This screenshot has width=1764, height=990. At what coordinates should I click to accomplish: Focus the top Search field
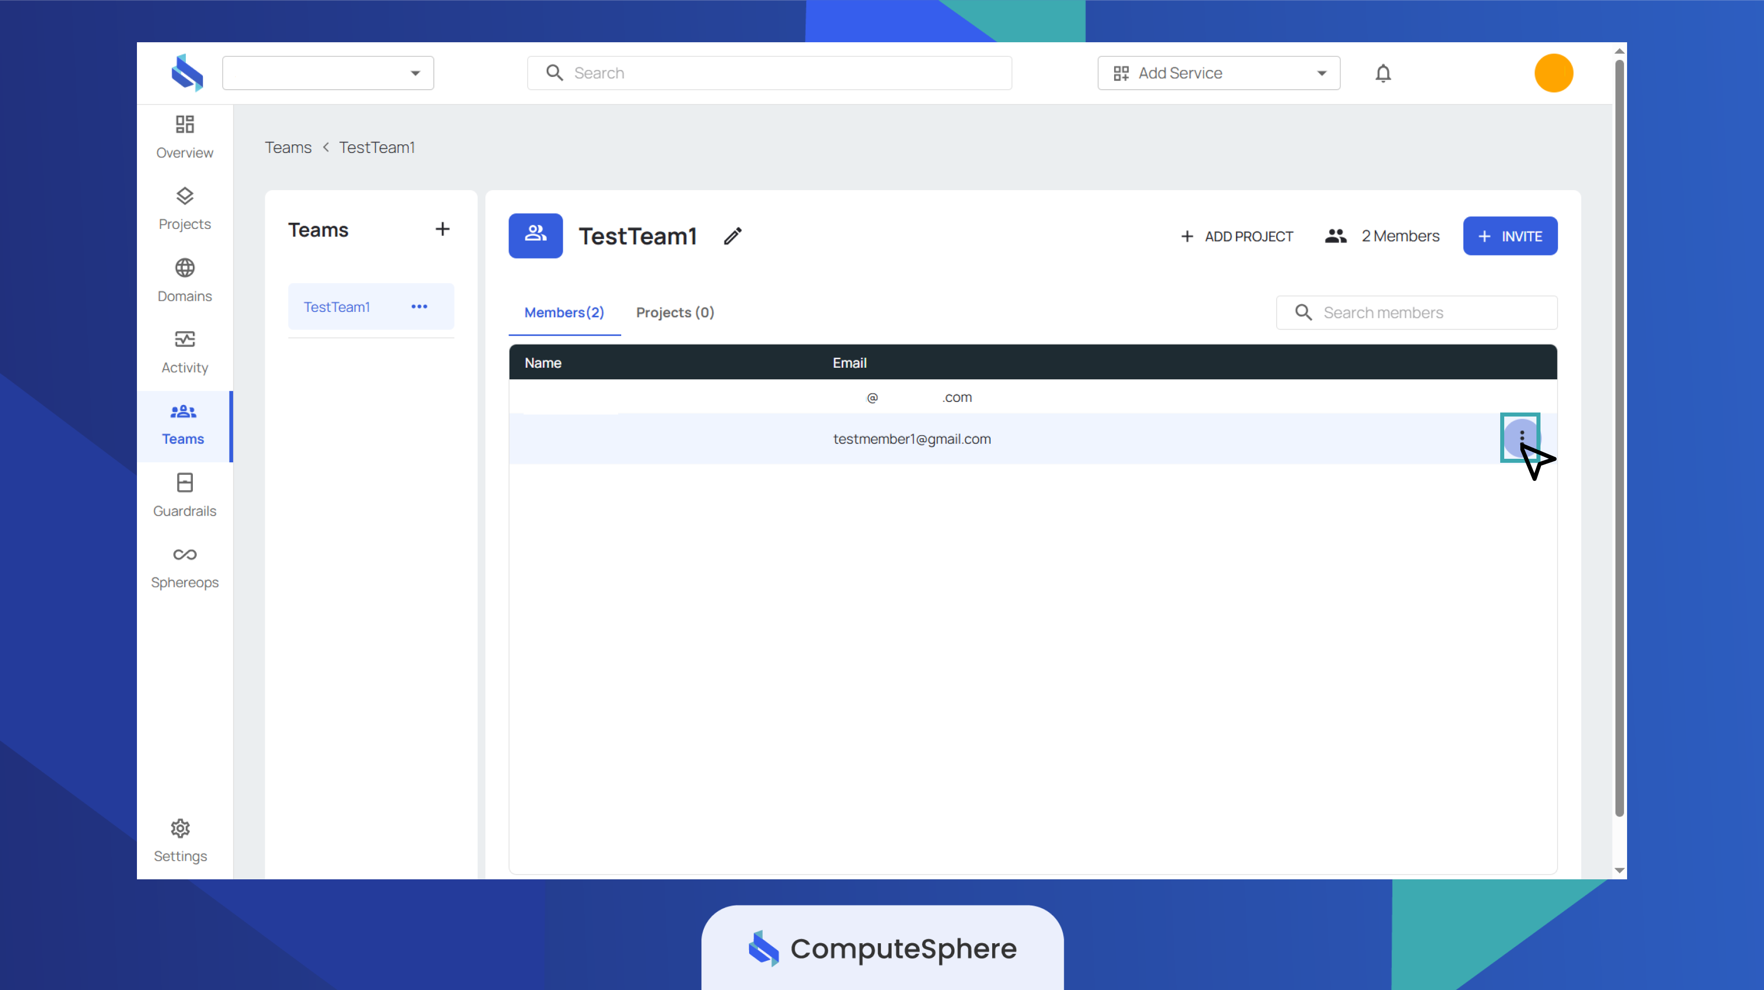(x=770, y=73)
